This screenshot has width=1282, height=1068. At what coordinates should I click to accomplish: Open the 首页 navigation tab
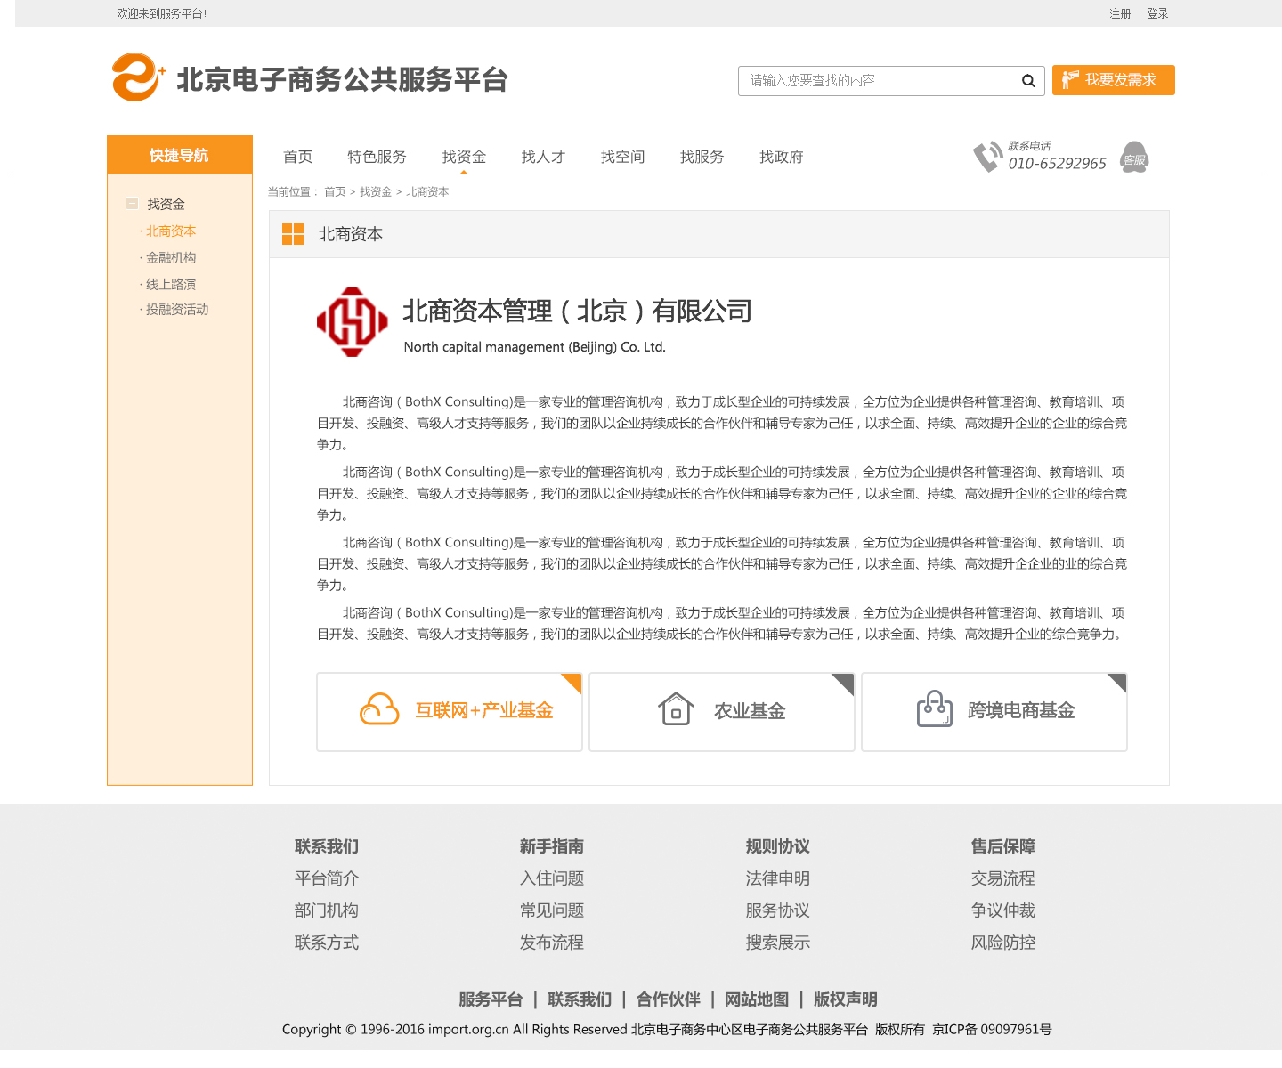point(297,157)
